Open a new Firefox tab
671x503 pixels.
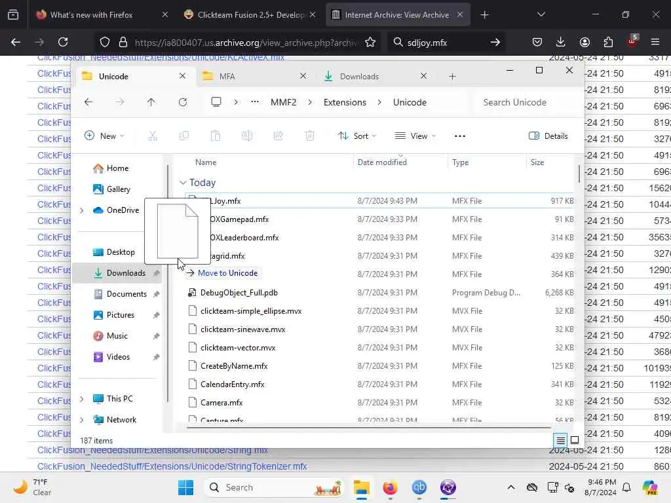point(484,15)
